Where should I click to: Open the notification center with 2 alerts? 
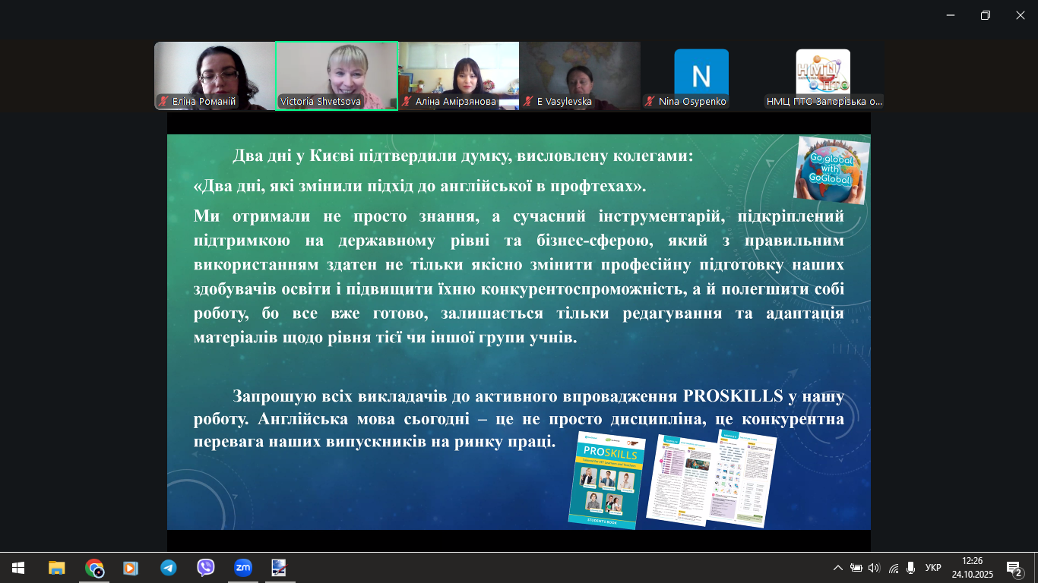click(1014, 568)
